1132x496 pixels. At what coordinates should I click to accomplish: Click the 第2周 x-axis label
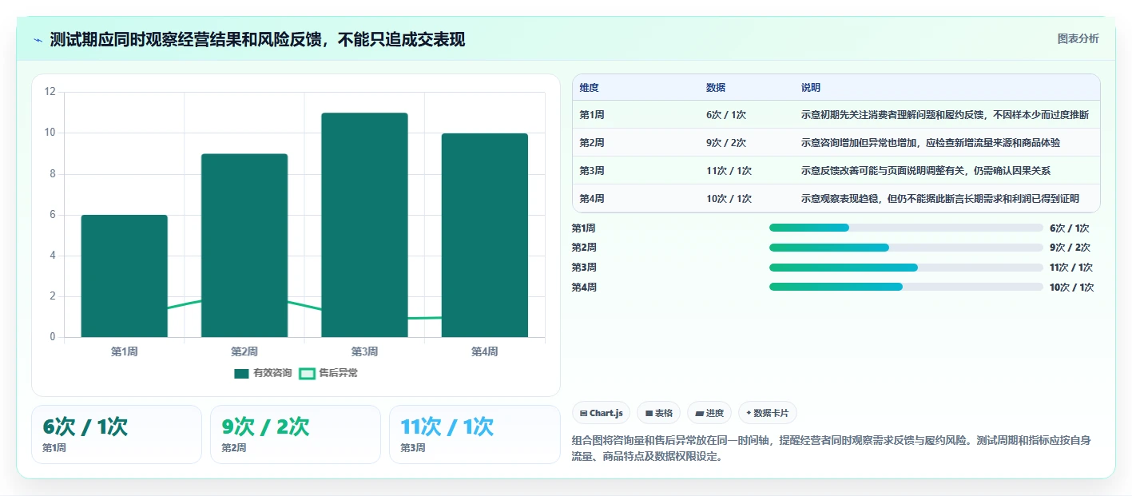244,351
